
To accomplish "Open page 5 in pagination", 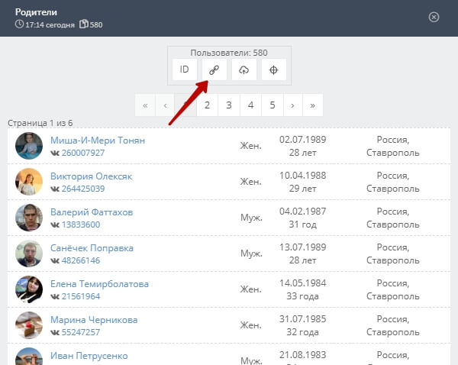I will click(271, 105).
